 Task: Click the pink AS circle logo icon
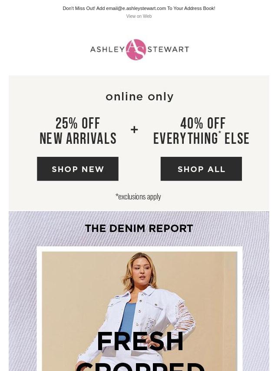coord(136,50)
